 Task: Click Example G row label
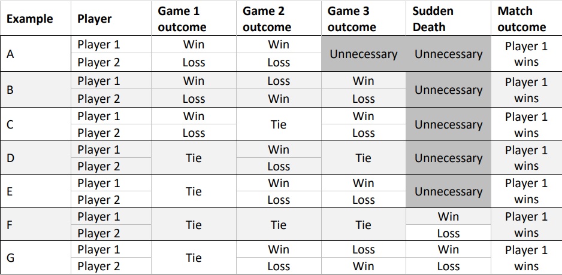pos(10,258)
